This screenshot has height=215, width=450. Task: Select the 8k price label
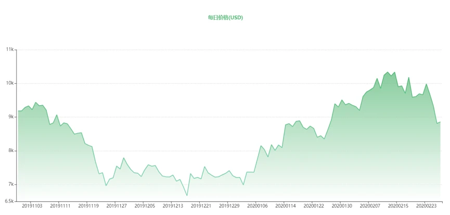coord(10,151)
